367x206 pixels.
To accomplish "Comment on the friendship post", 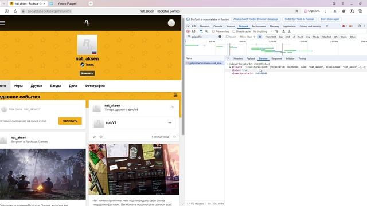I will pyautogui.click(x=101, y=137).
